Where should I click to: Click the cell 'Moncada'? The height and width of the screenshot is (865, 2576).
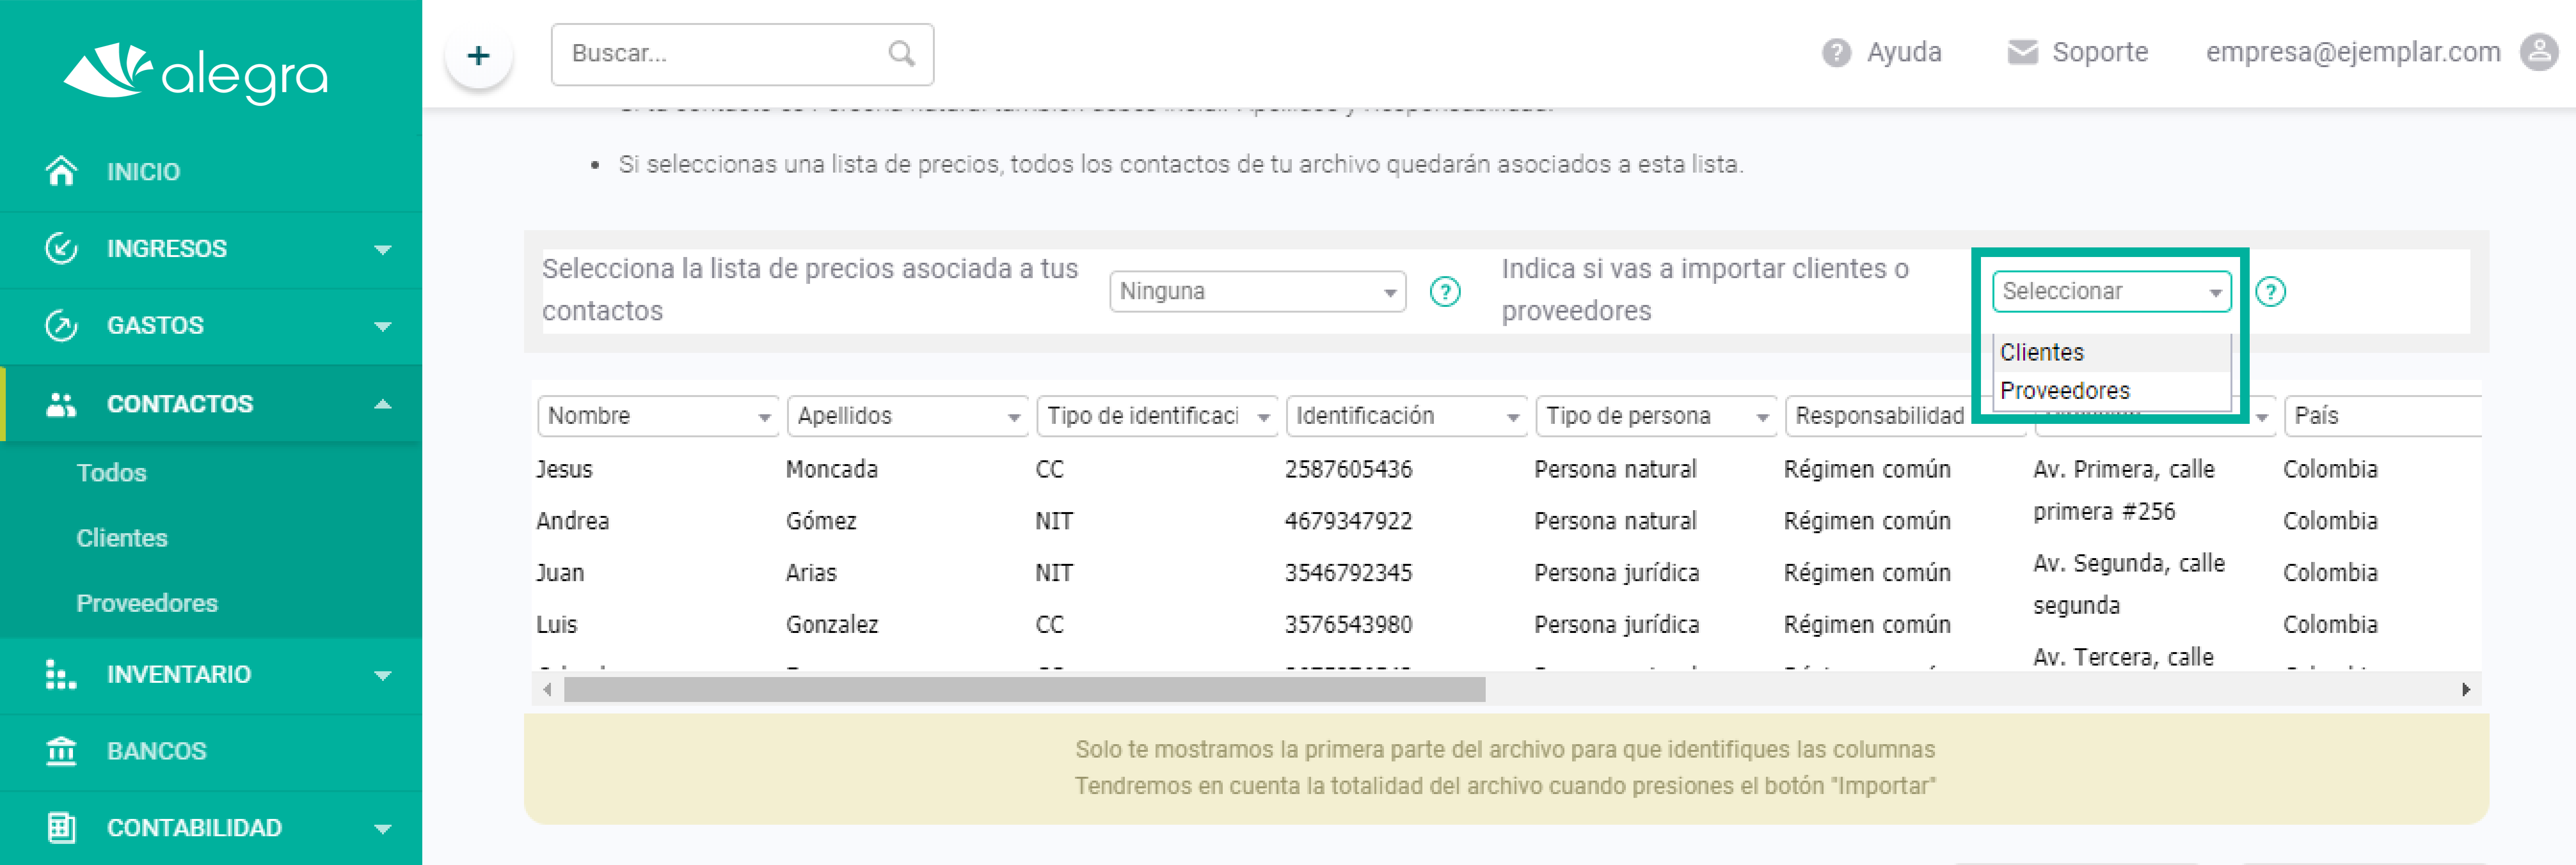(x=832, y=469)
